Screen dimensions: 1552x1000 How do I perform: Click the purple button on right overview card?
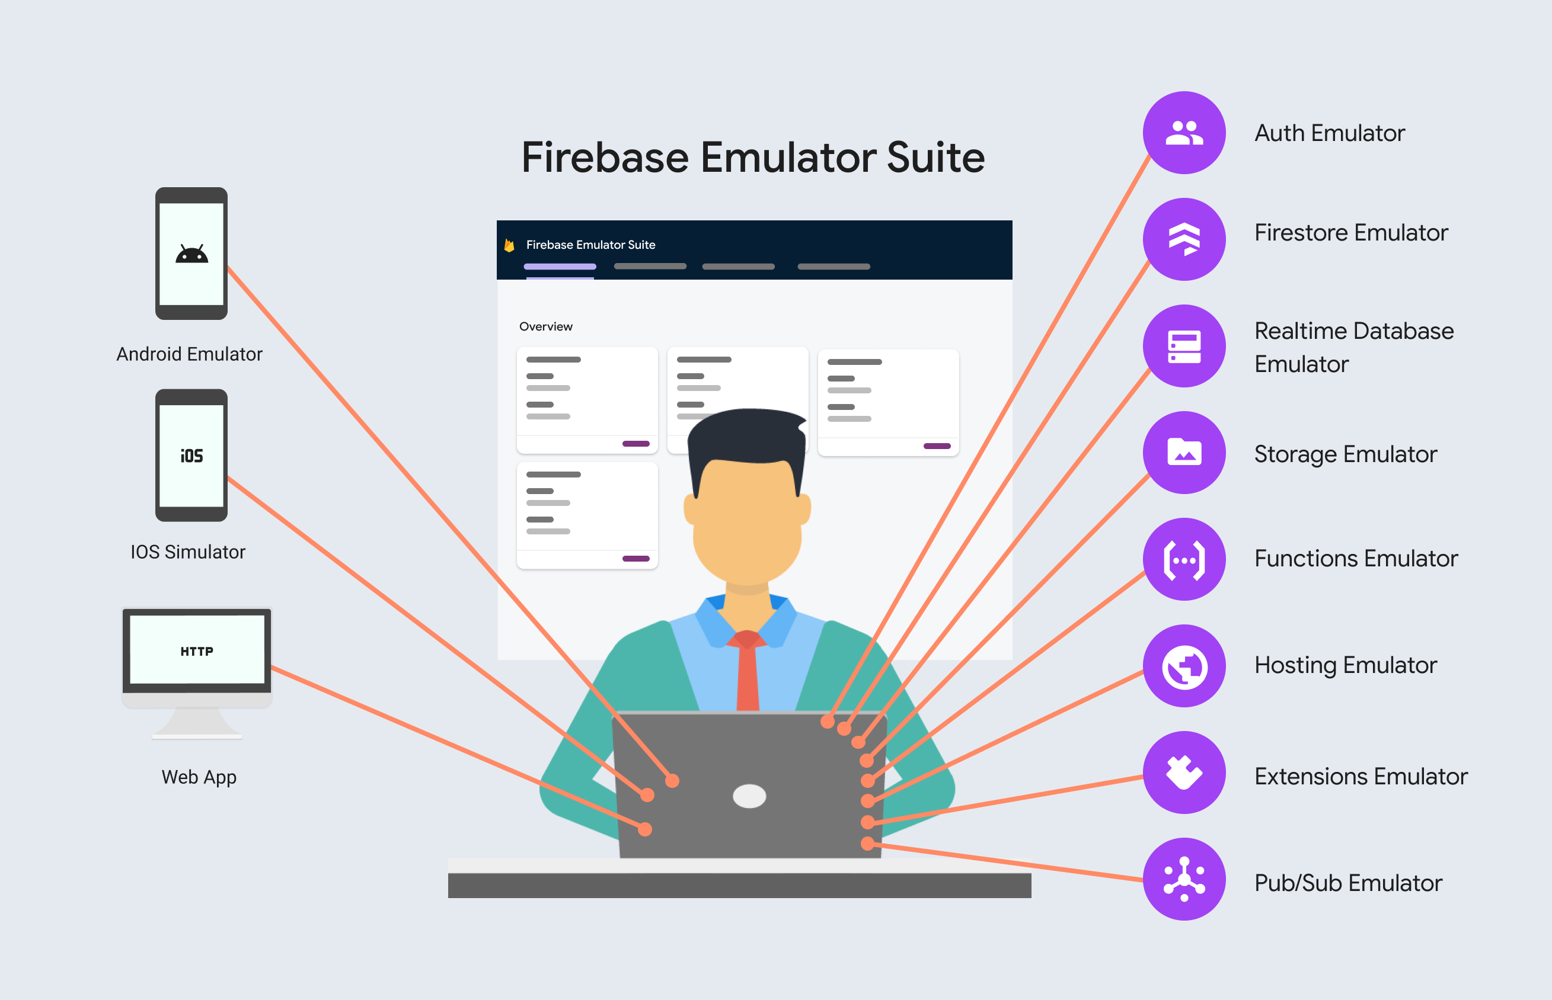pyautogui.click(x=935, y=445)
